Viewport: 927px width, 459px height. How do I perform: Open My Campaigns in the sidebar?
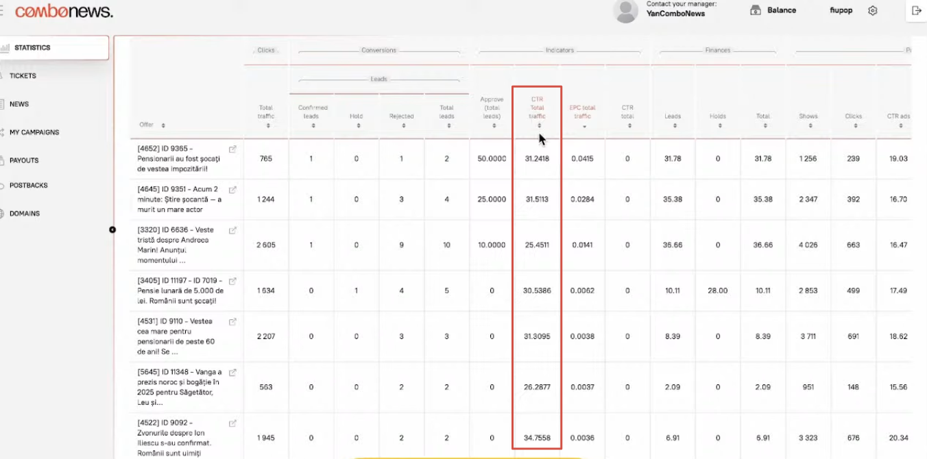click(34, 132)
